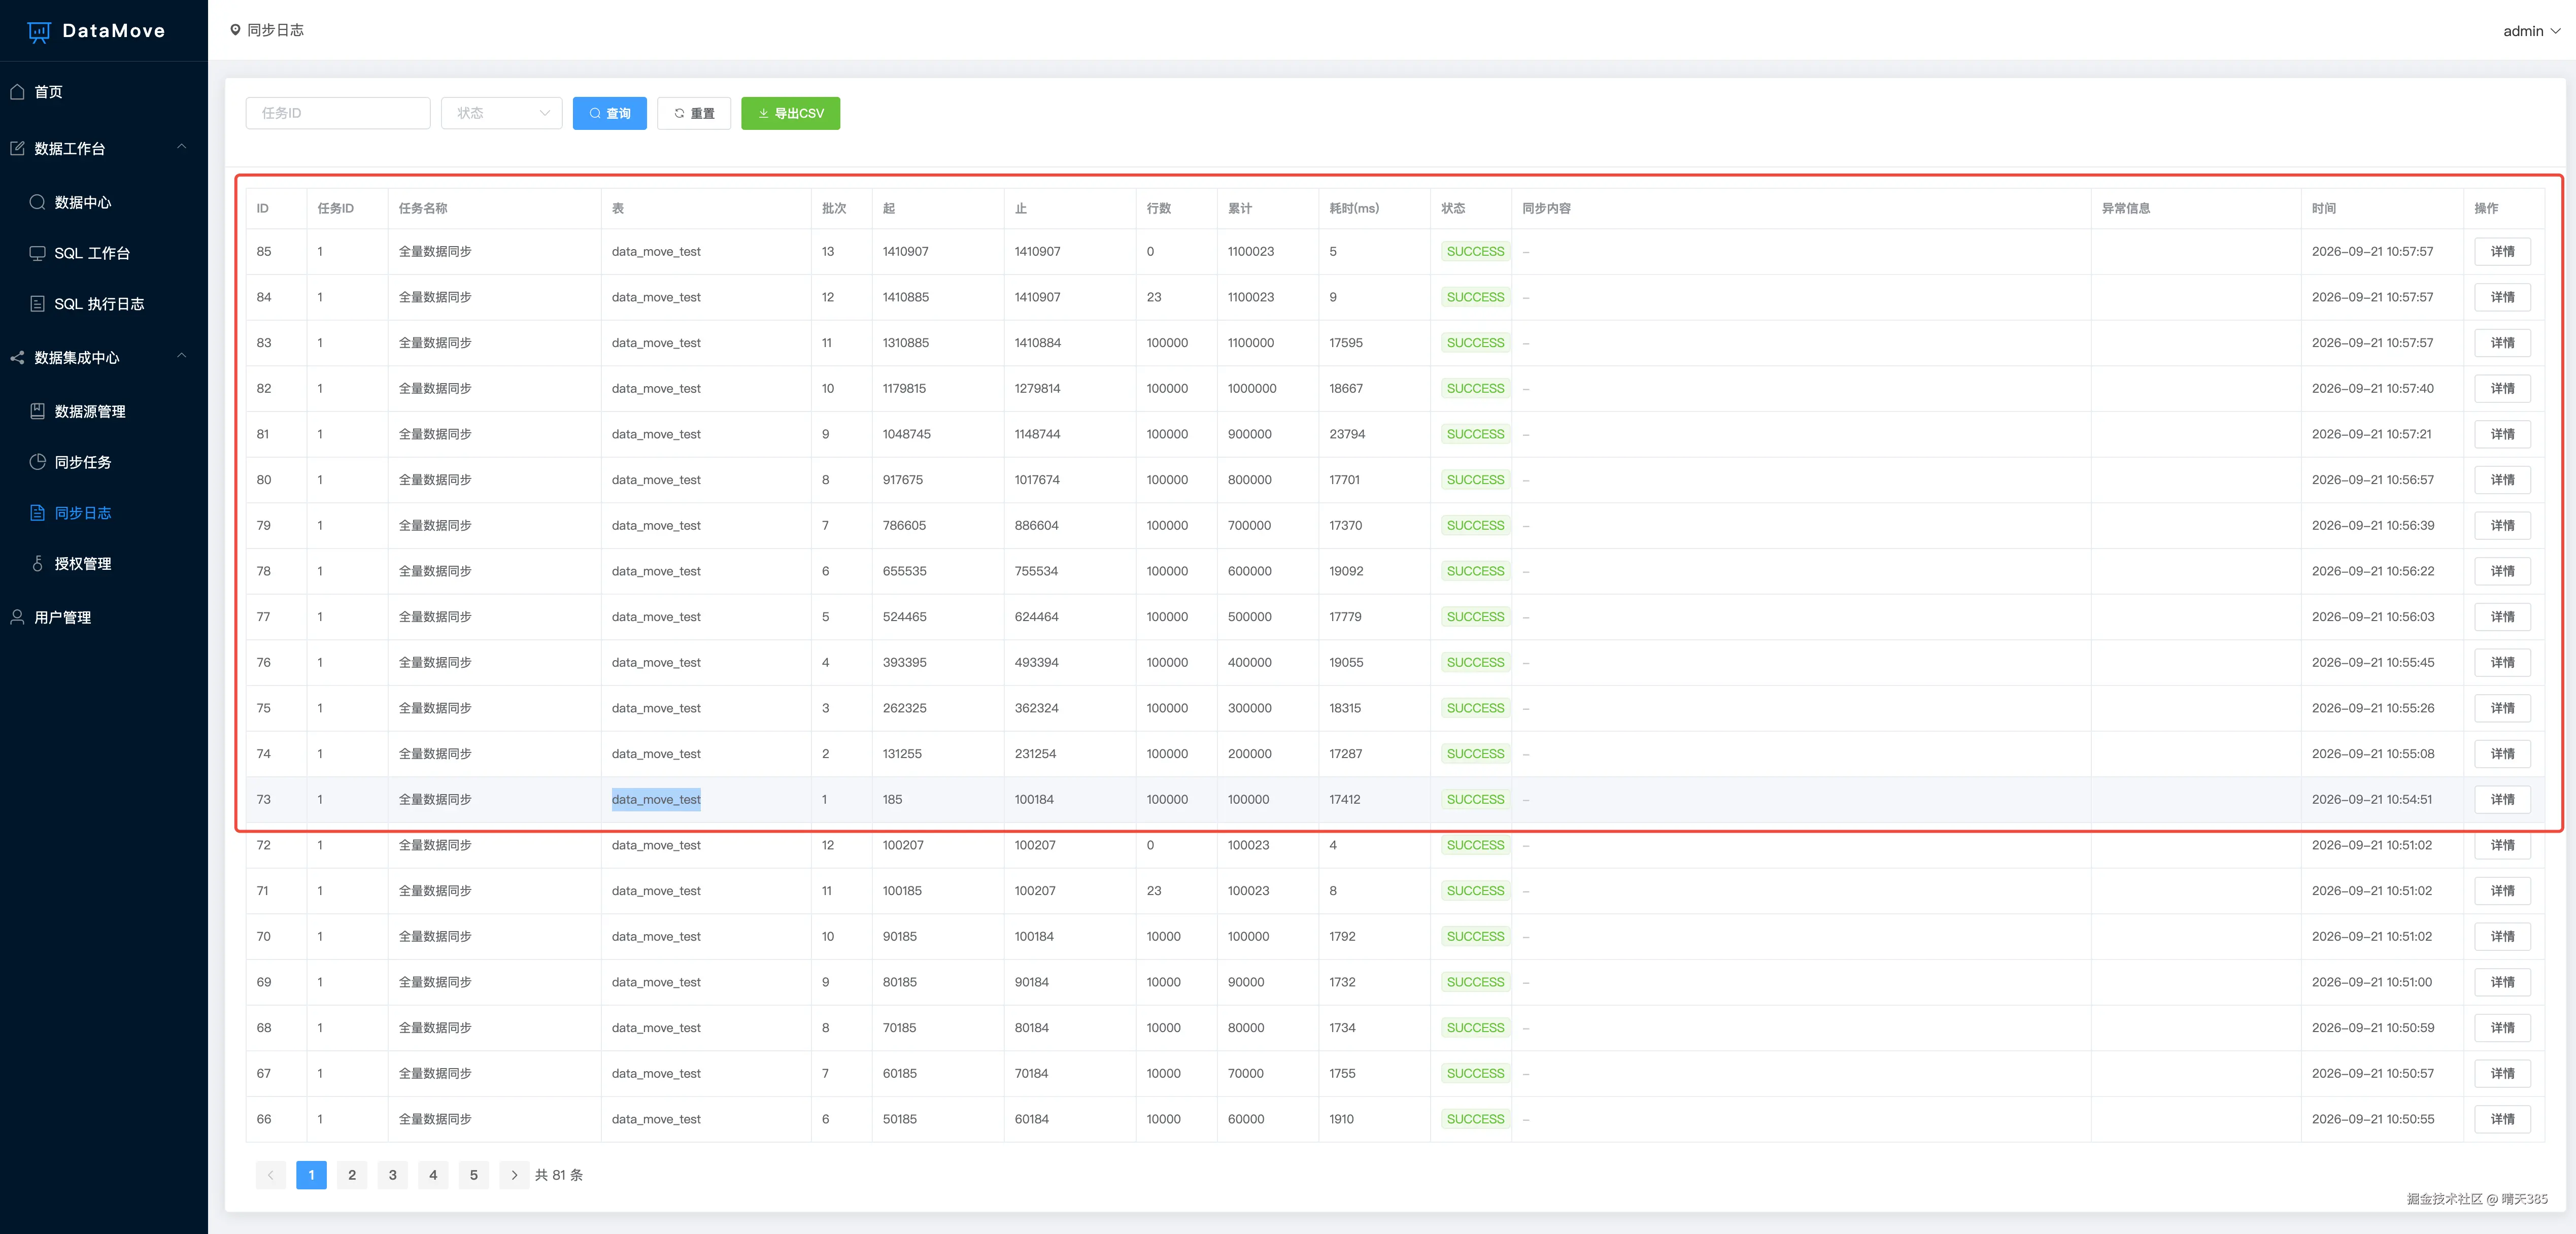The height and width of the screenshot is (1234, 2576).
Task: Click timestamp 2026-09-21 10:57:40
Action: click(x=2373, y=388)
